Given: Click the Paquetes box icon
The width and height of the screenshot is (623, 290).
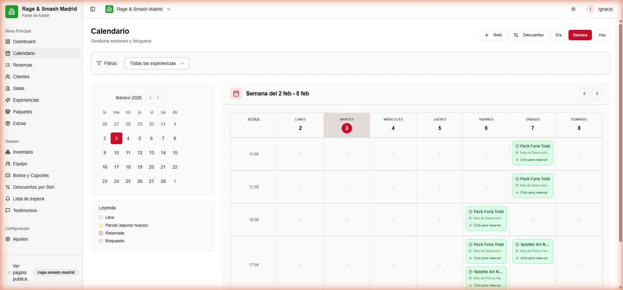Looking at the screenshot, I should (x=8, y=112).
